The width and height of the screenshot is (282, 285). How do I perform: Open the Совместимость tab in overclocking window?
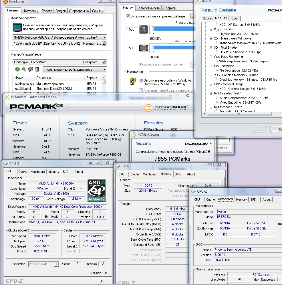click(x=148, y=8)
